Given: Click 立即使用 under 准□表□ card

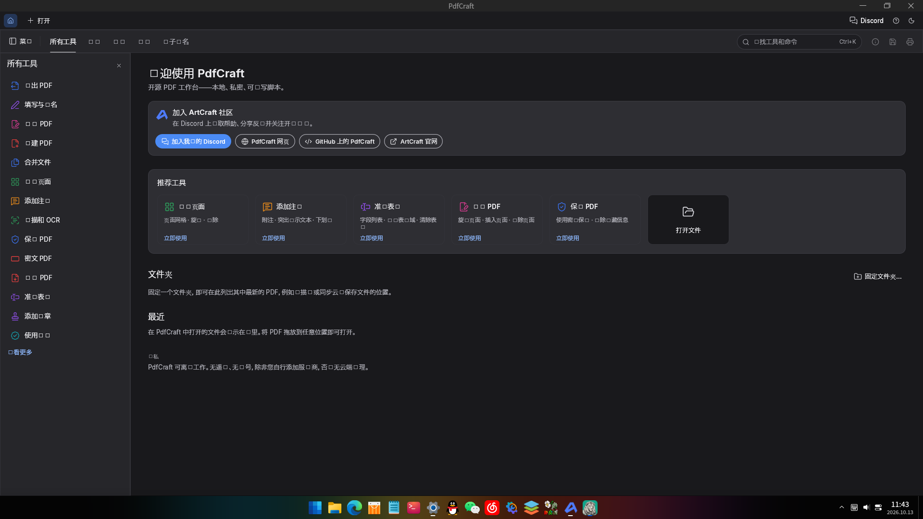Looking at the screenshot, I should point(372,238).
